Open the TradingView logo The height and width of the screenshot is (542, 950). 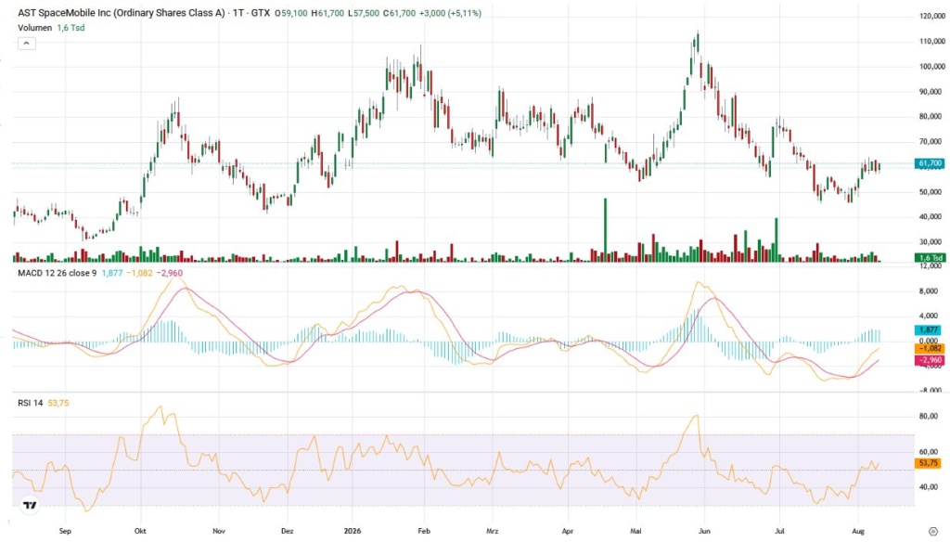point(29,504)
